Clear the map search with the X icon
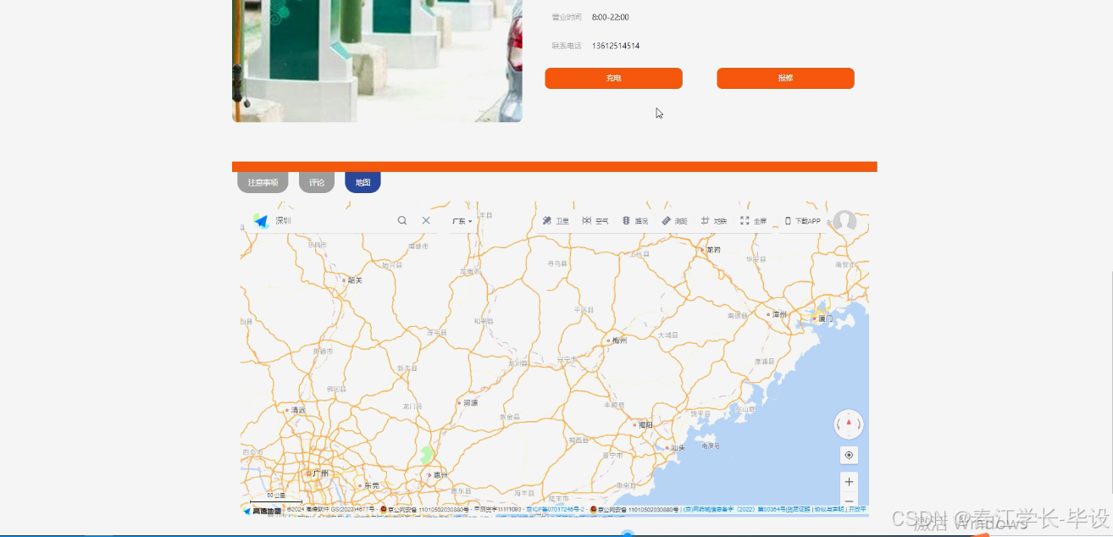1113x537 pixels. point(426,220)
